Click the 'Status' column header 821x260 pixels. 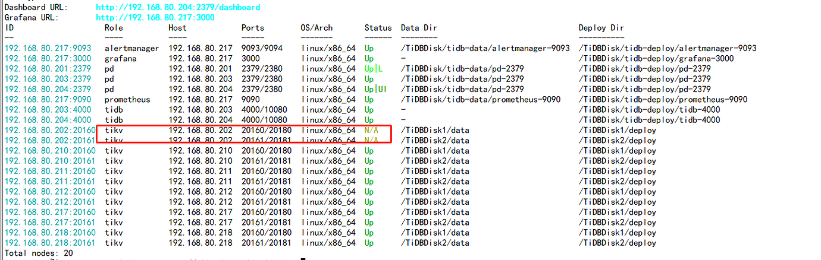click(378, 28)
